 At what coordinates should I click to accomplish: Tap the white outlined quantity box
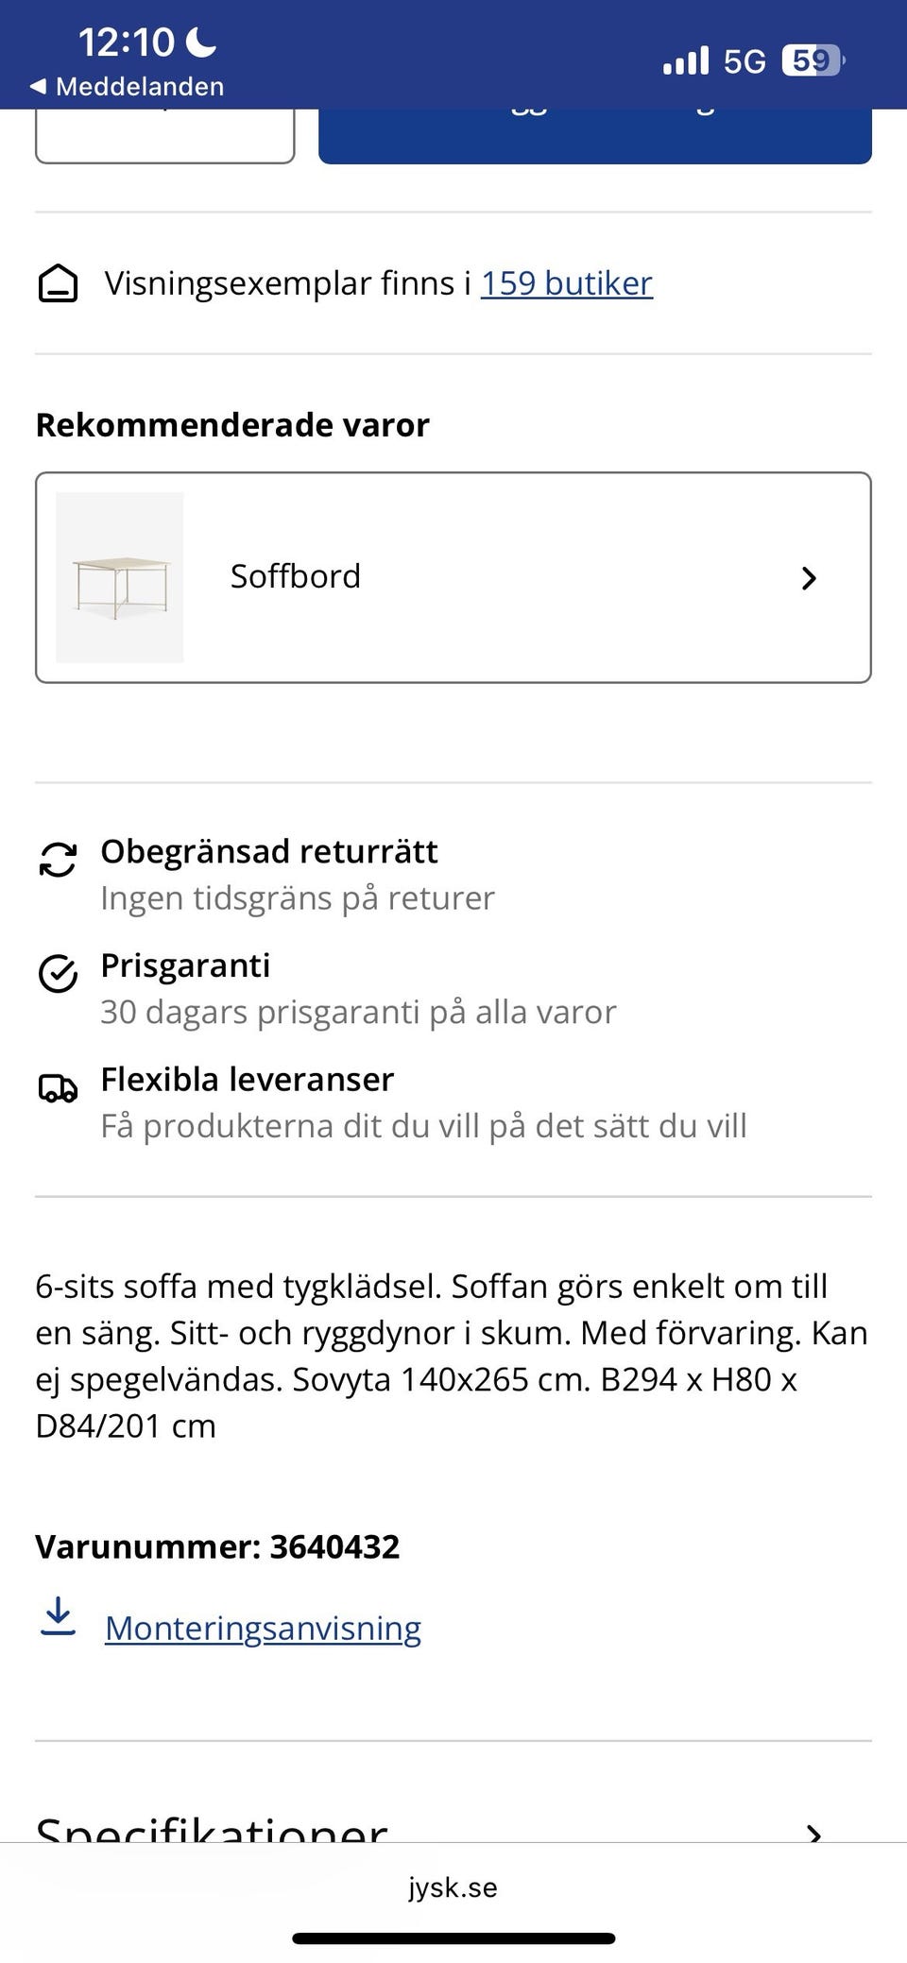pyautogui.click(x=165, y=139)
